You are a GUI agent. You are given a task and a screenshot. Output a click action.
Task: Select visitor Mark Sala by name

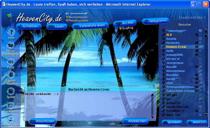(173, 115)
